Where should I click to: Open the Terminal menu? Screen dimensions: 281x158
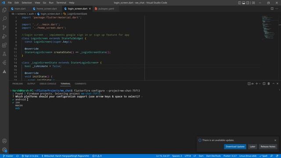[61, 3]
